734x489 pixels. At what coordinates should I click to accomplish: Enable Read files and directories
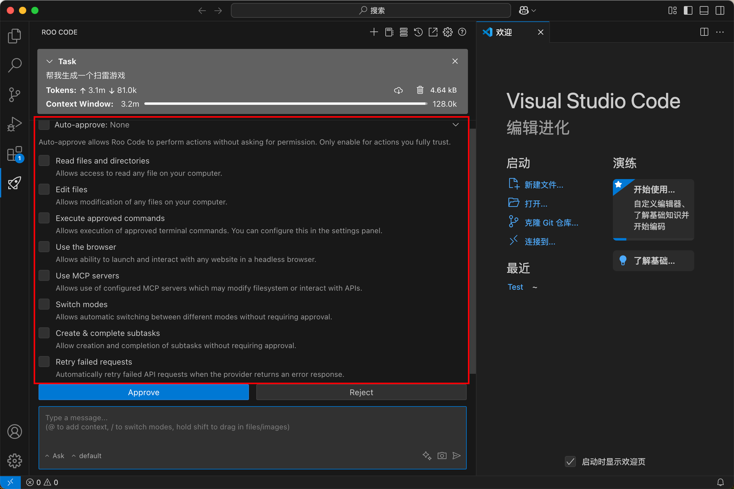(x=44, y=161)
